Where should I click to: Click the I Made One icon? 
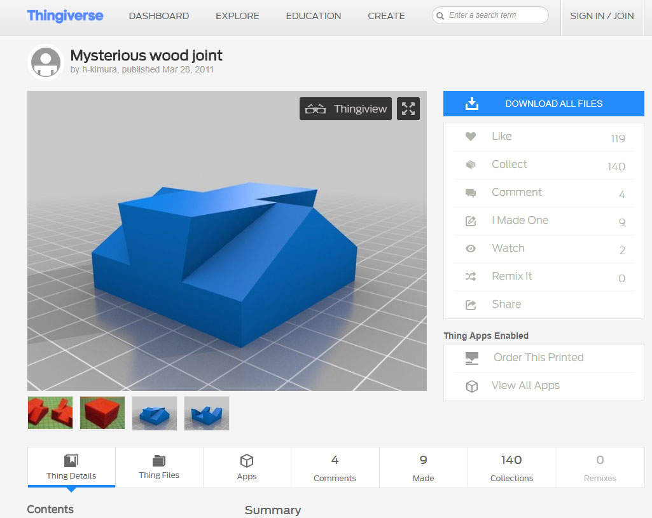[x=471, y=221]
